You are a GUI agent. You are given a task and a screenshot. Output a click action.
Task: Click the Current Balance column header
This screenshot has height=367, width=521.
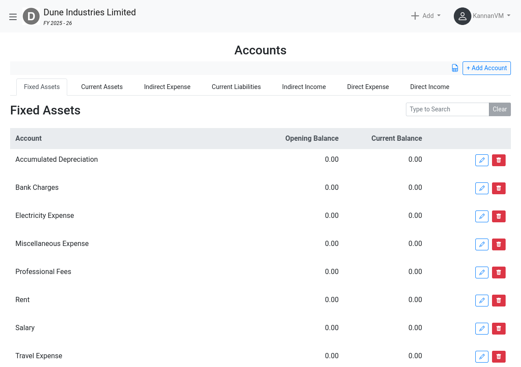pos(396,138)
